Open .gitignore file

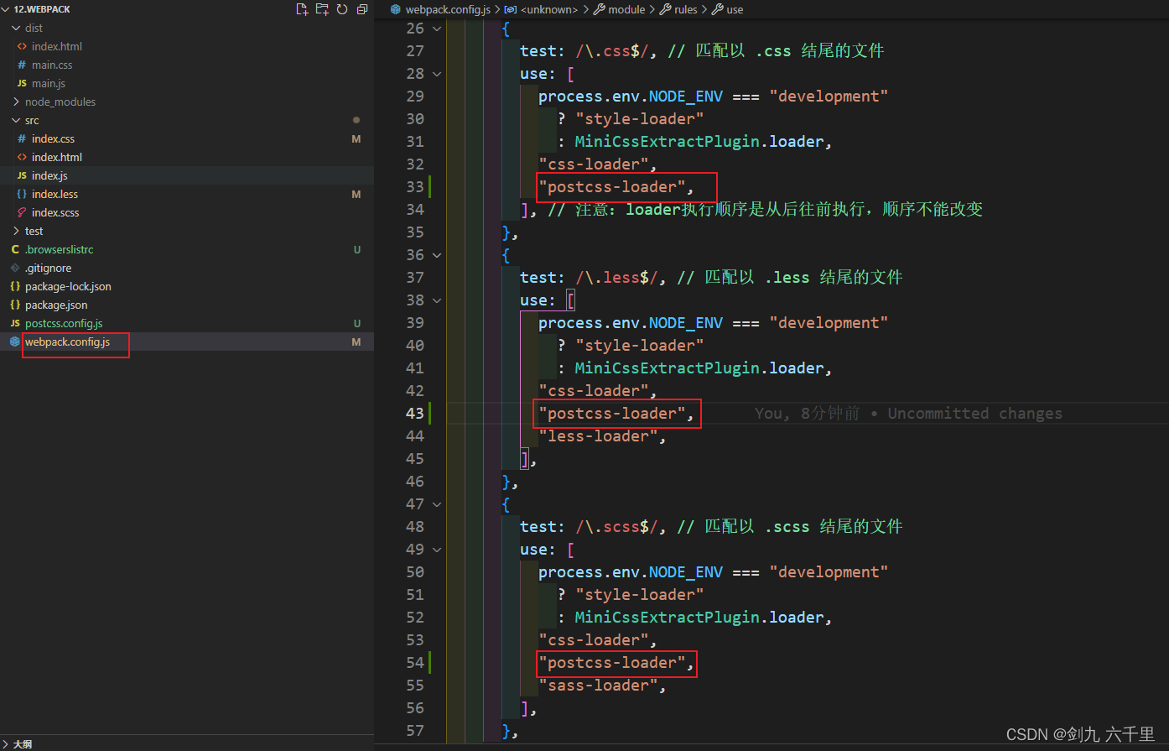(48, 268)
